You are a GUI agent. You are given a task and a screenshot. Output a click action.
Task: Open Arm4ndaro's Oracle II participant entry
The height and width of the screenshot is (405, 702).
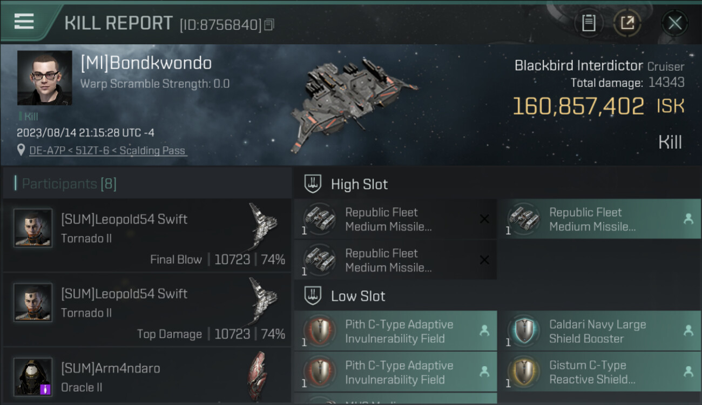[147, 378]
